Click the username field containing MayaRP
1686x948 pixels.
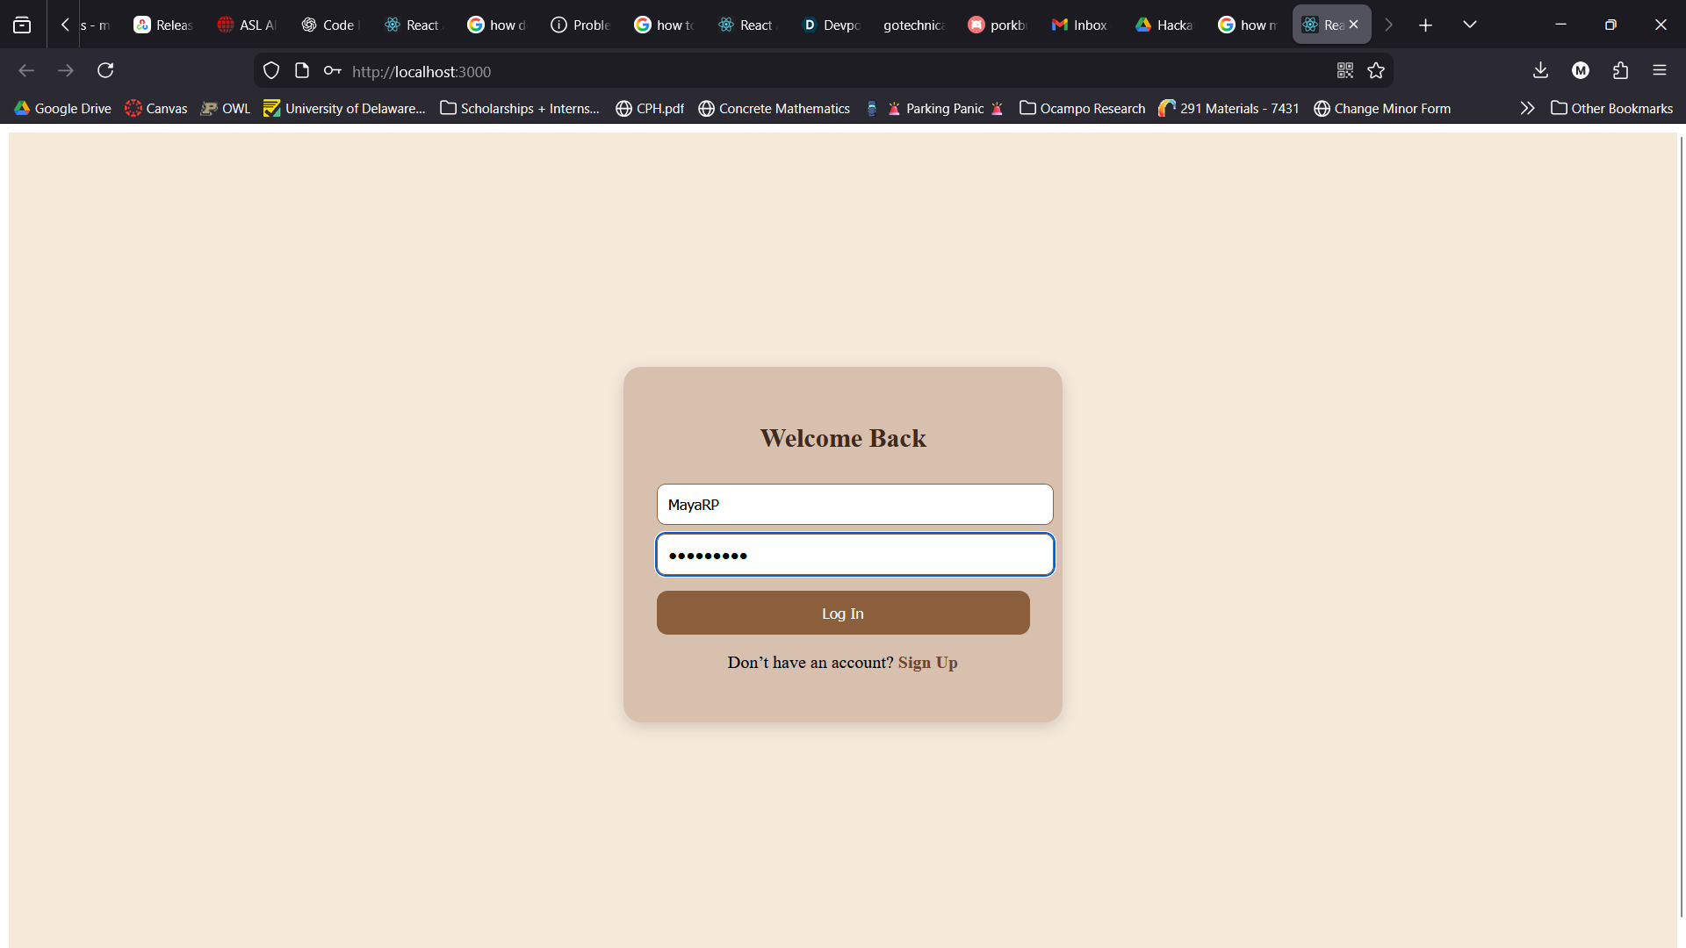tap(854, 505)
